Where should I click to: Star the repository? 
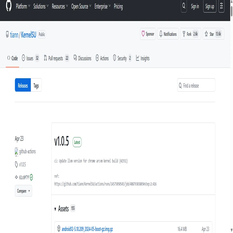click(x=213, y=34)
